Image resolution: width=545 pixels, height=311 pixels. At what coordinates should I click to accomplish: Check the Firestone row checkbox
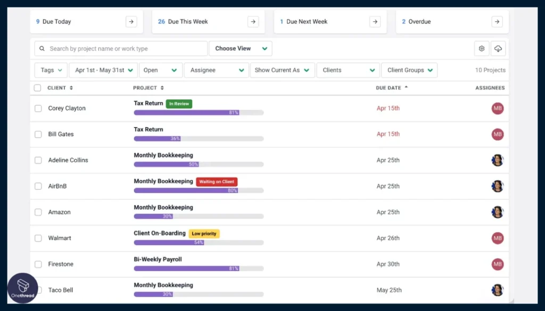[38, 264]
